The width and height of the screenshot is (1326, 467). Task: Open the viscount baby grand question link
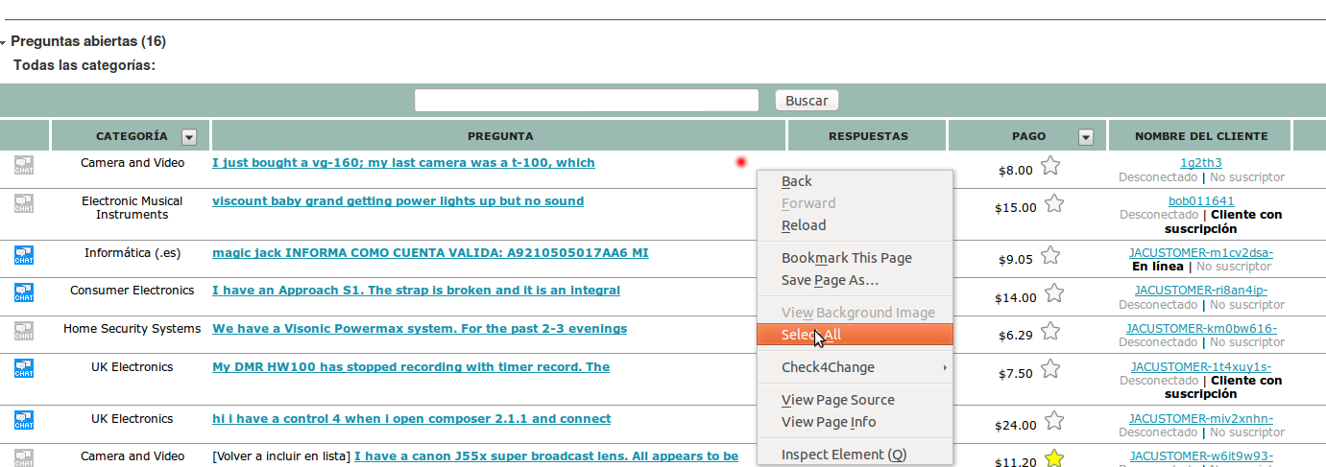coord(398,201)
